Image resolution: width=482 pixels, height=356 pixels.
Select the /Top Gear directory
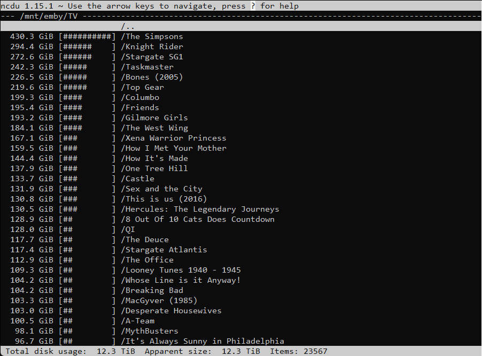pos(240,87)
